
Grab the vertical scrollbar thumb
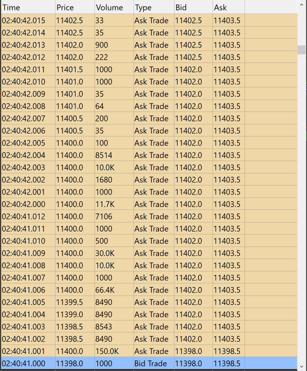coord(301,49)
